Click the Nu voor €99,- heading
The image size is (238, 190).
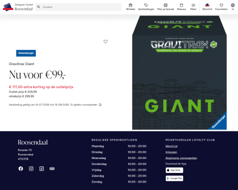point(37,74)
